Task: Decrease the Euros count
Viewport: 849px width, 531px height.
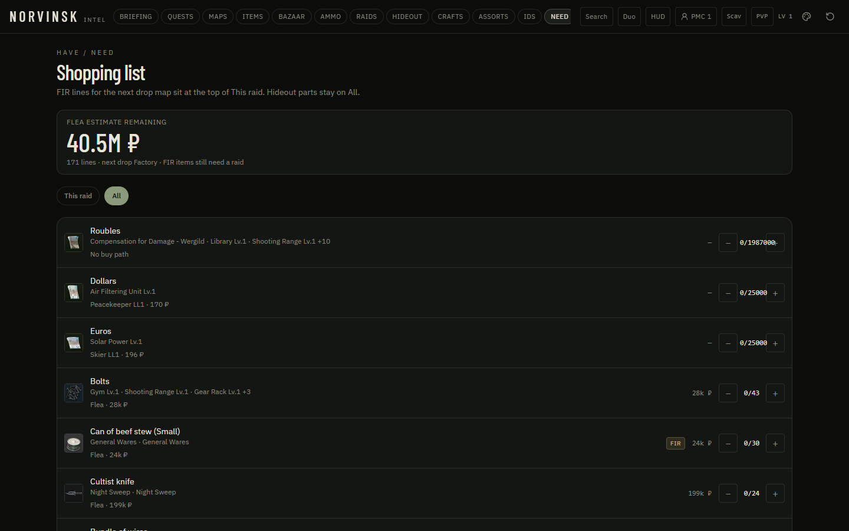Action: point(728,343)
